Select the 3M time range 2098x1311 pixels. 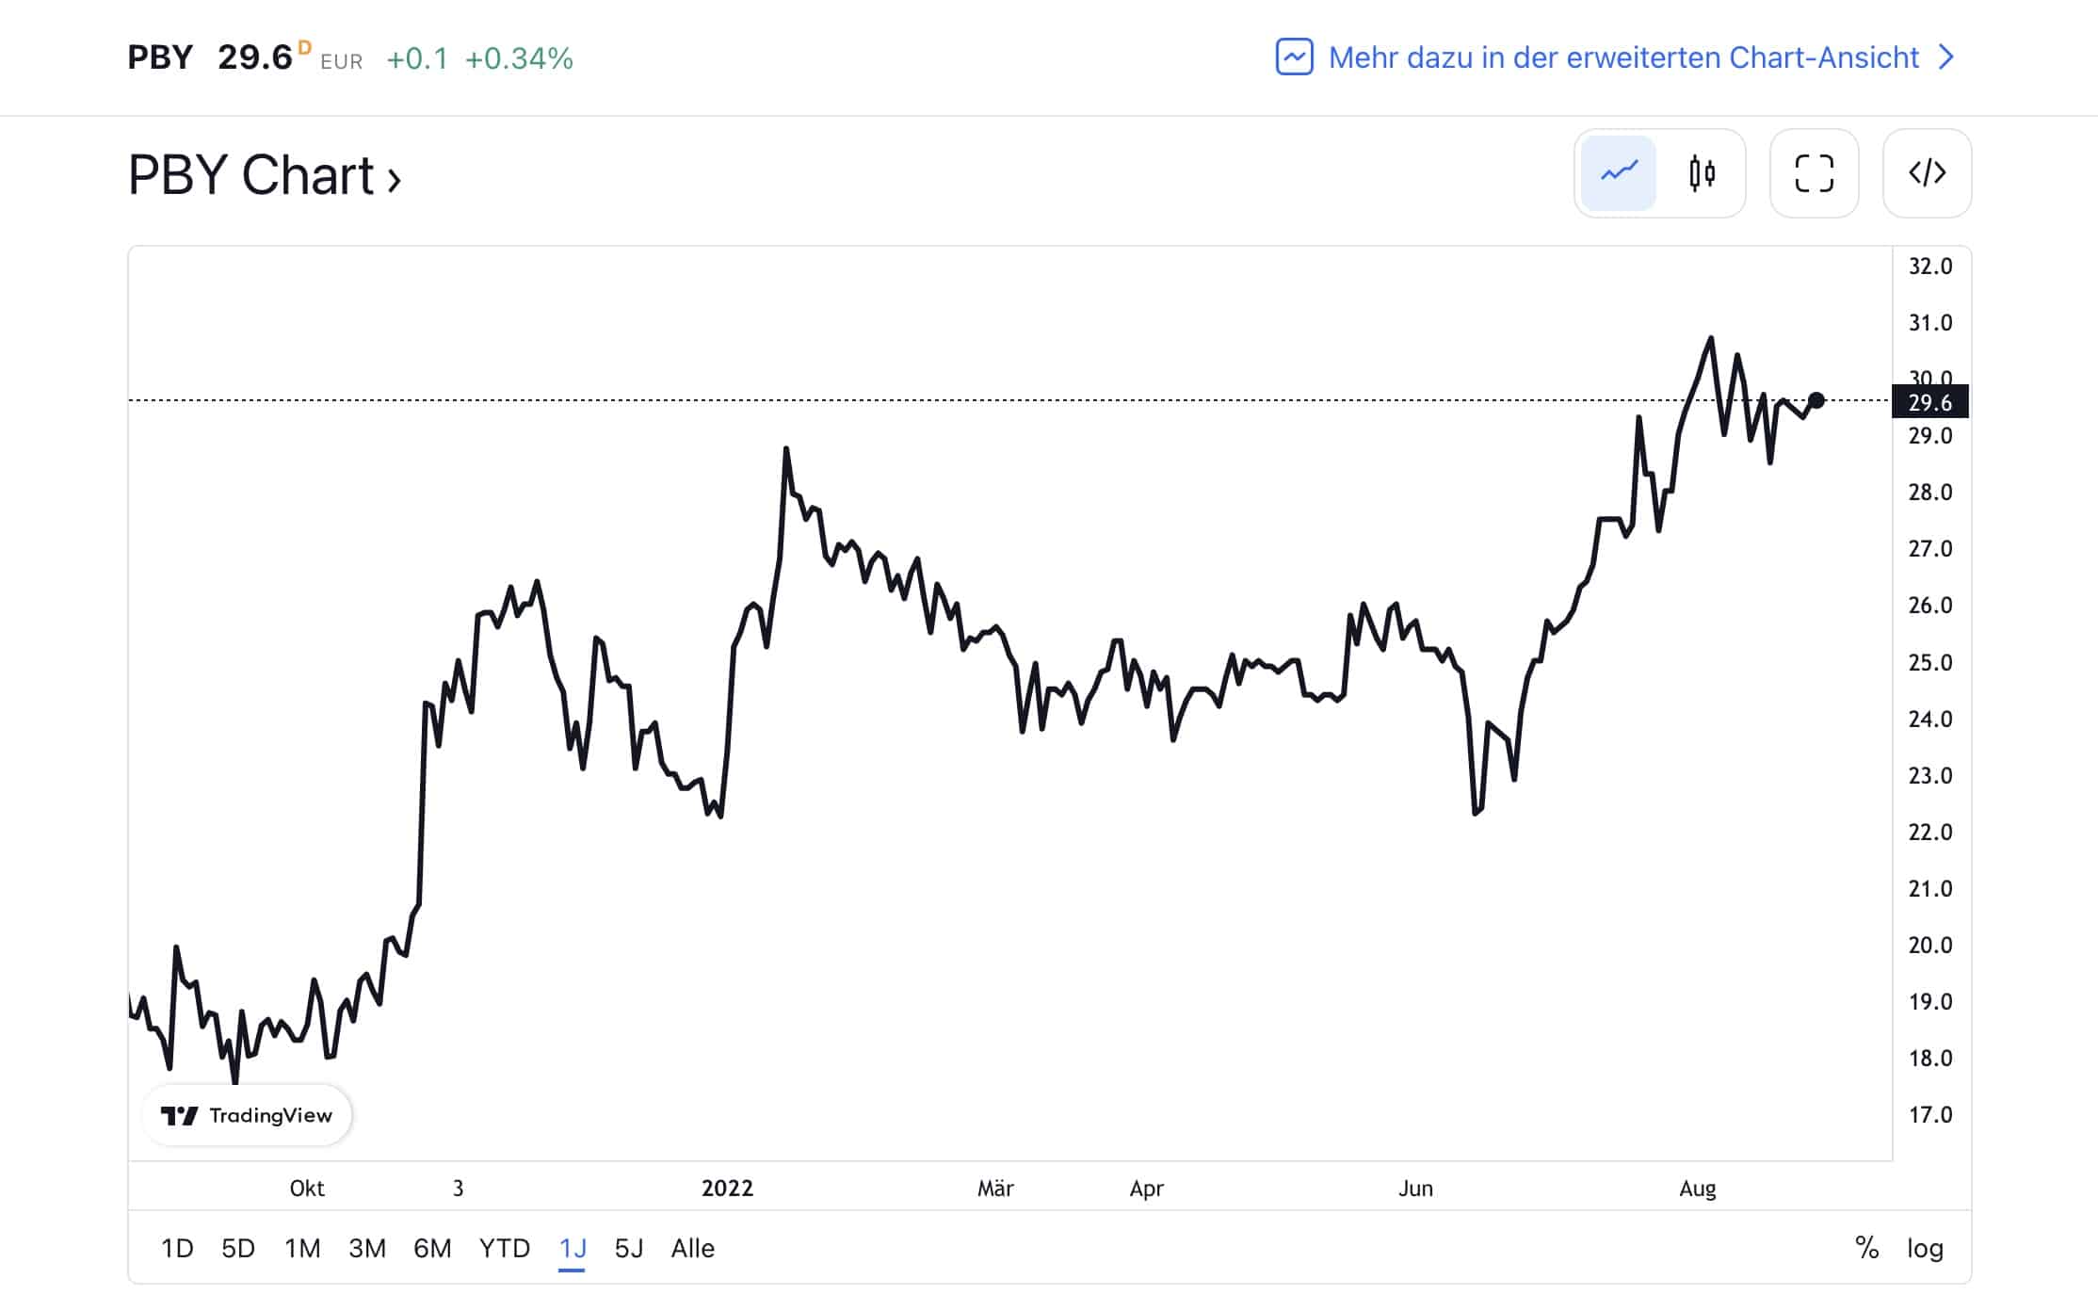point(367,1248)
